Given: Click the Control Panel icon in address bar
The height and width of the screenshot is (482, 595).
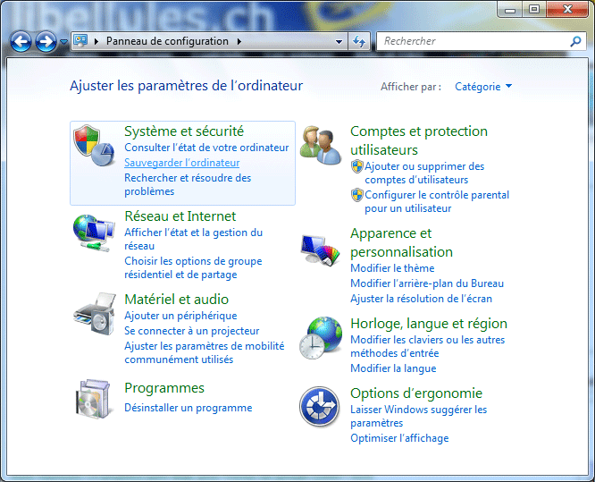Looking at the screenshot, I should 80,40.
